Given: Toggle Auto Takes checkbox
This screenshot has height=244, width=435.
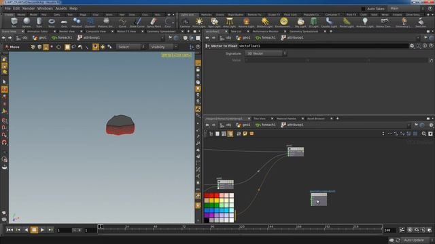Looking at the screenshot, I should tap(363, 9).
